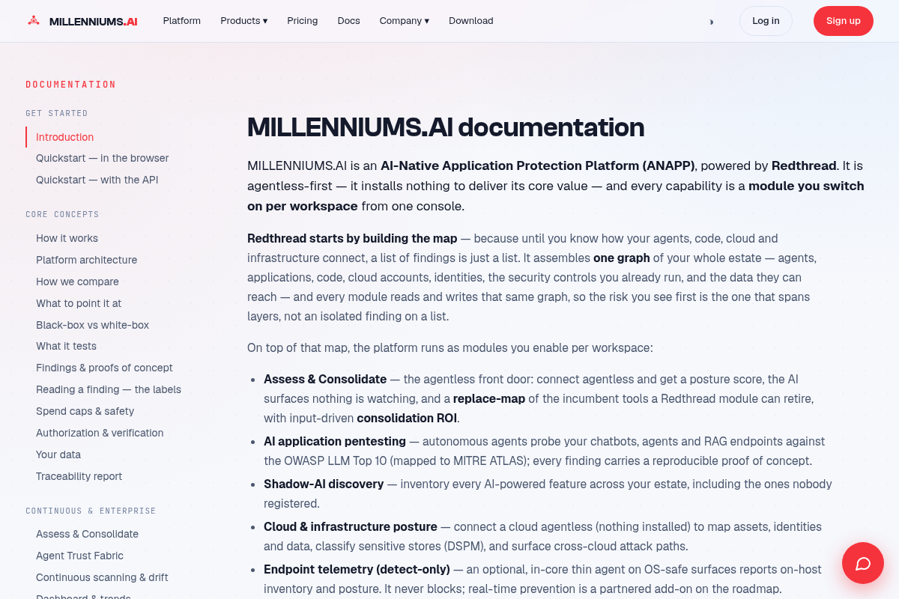This screenshot has height=599, width=899.
Task: Open the Platform nav item
Action: tap(182, 21)
